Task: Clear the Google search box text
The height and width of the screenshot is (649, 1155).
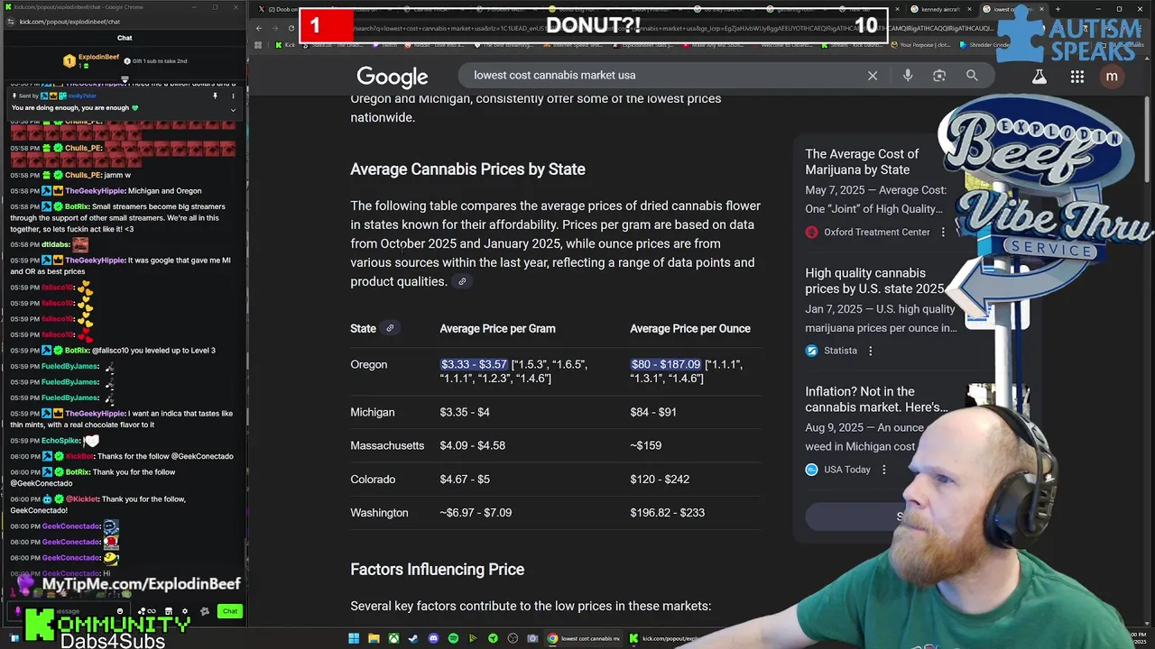Action: 873,76
